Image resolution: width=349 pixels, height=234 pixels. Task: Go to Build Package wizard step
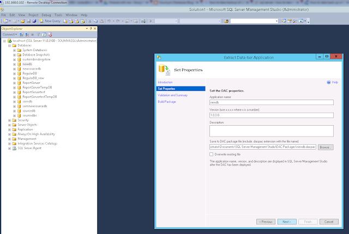[167, 101]
